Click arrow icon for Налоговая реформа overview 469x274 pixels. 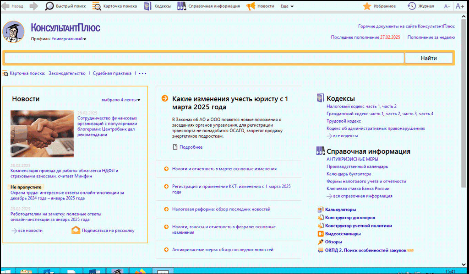[166, 209]
